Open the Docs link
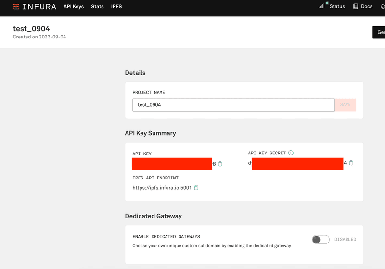Screen dimensions: 385x269 pos(367,6)
